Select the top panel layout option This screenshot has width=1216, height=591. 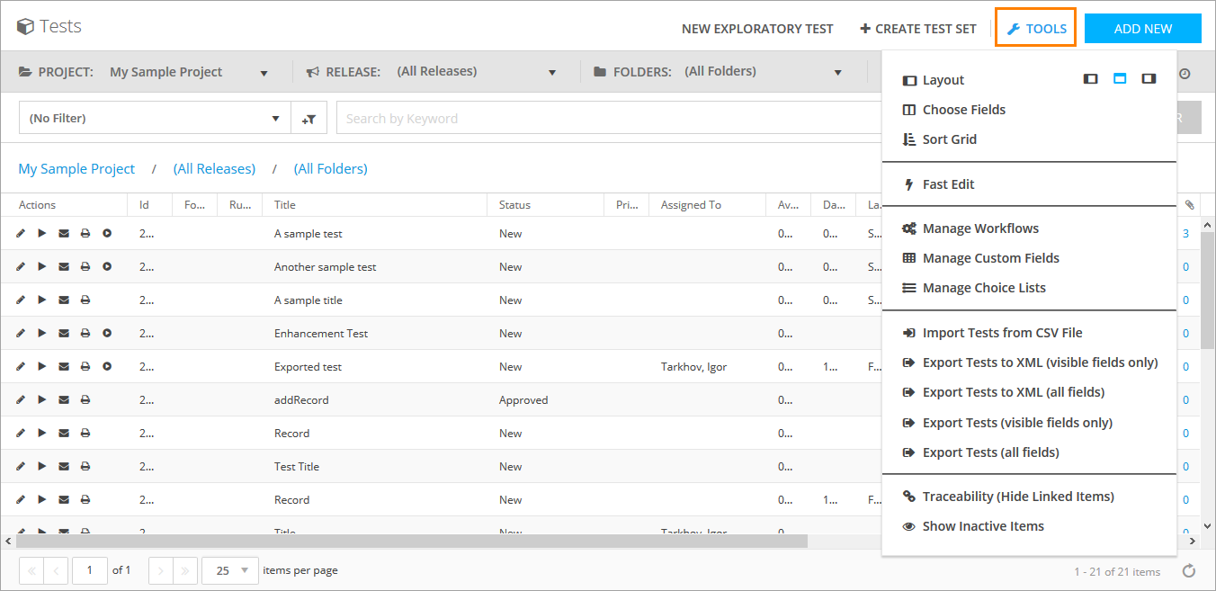click(1120, 79)
